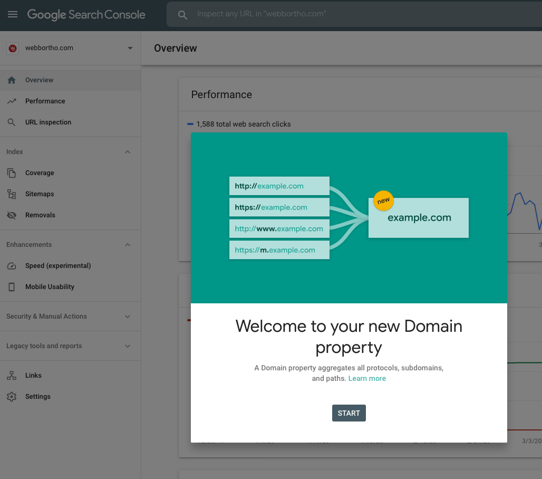This screenshot has height=479, width=542.
Task: Open the Links menu item
Action: tap(33, 376)
